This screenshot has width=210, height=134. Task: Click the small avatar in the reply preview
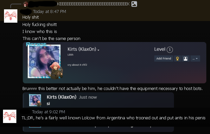pyautogui.click(x=25, y=4)
